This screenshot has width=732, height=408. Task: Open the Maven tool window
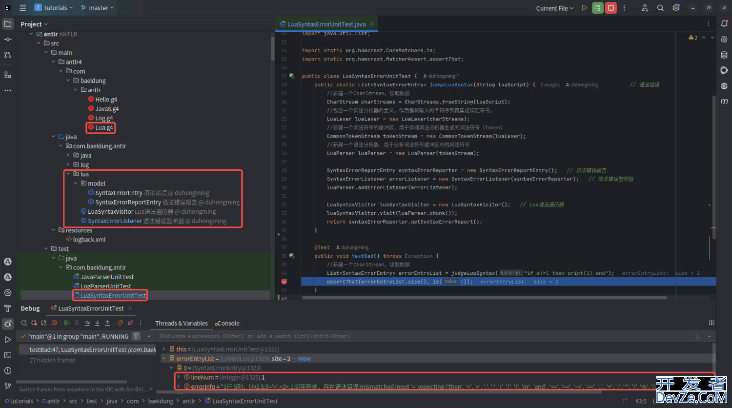pyautogui.click(x=724, y=102)
